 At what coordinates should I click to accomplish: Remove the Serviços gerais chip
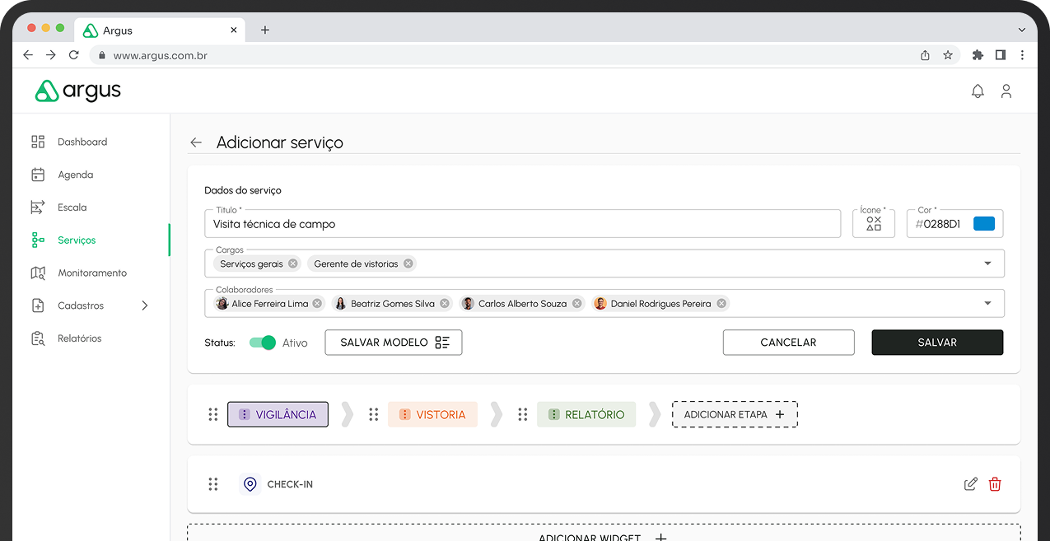293,264
